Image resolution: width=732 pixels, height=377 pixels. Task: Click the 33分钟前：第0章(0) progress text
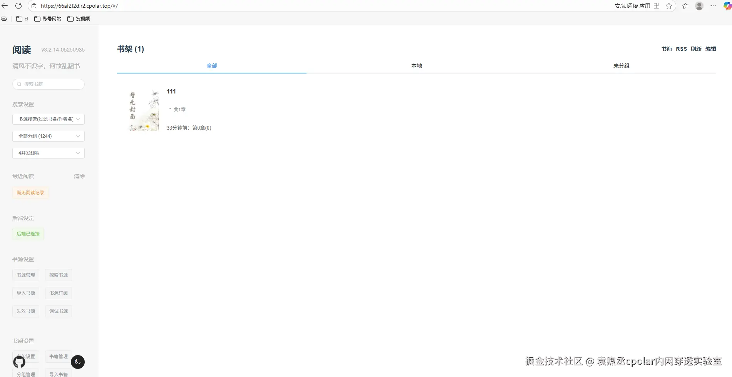click(x=189, y=128)
